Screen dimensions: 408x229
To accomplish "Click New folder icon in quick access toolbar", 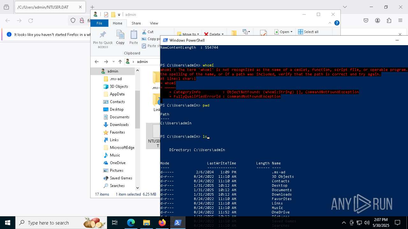I will point(113,15).
